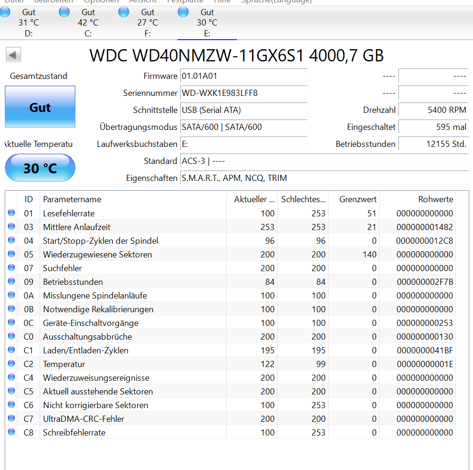Viewport: 473px width, 470px height.
Task: Click the Betriebsstunden field 12155 Std.
Action: 434,144
